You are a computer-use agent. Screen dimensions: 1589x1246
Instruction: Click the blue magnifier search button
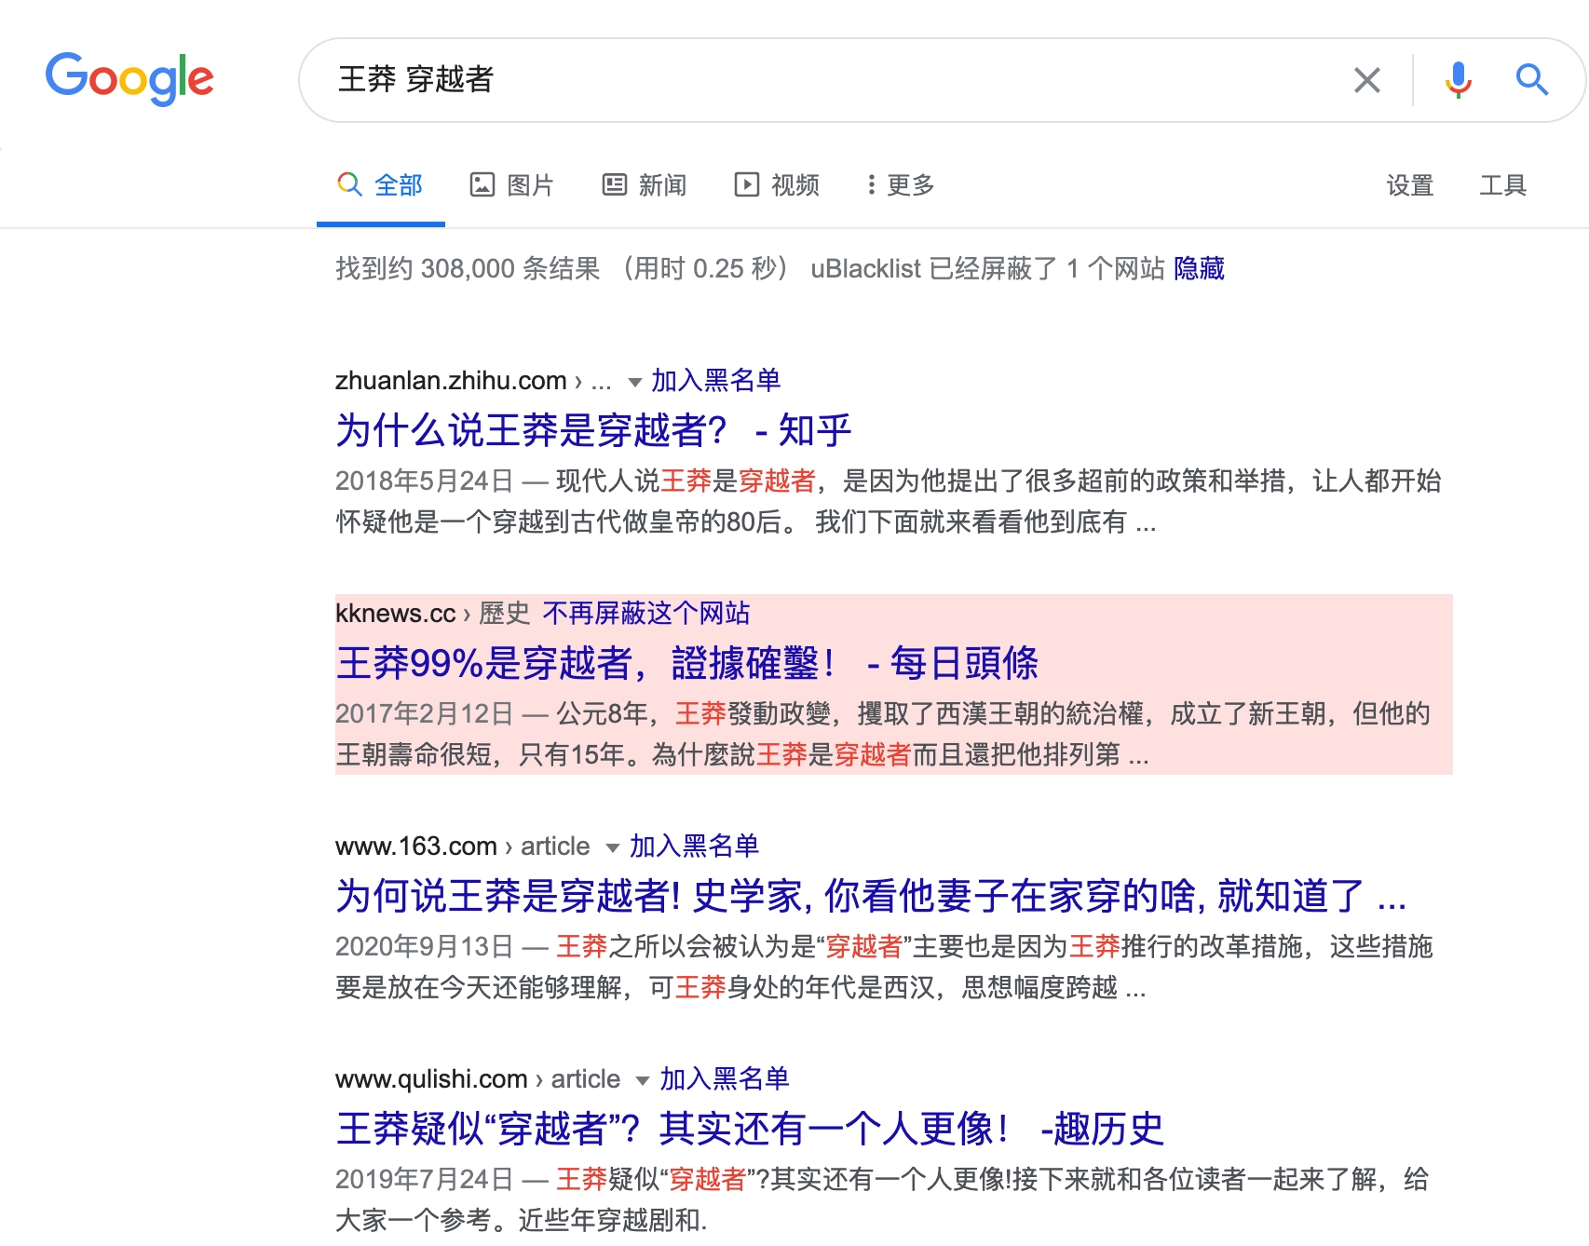[1531, 80]
